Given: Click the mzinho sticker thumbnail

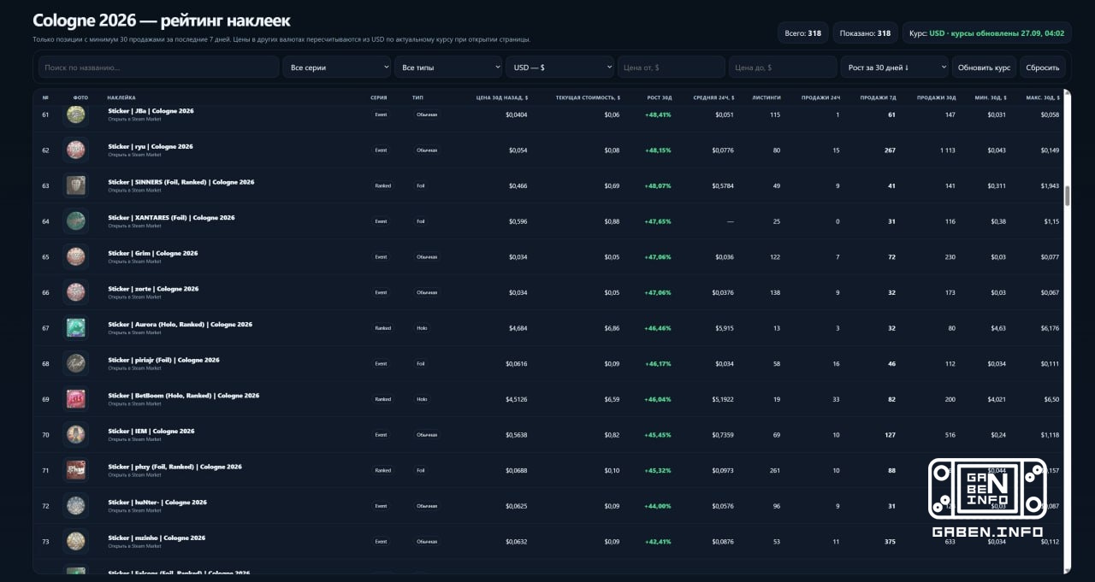Looking at the screenshot, I should pyautogui.click(x=76, y=541).
